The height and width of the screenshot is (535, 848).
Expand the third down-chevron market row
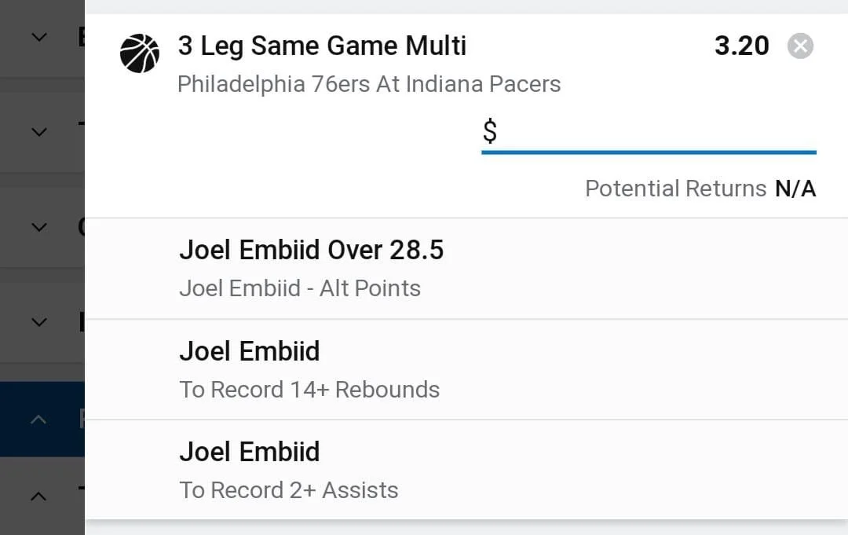point(39,227)
